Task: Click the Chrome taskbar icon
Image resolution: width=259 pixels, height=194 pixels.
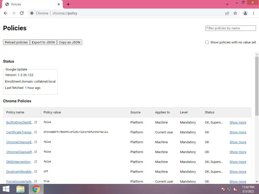Action: (36, 189)
